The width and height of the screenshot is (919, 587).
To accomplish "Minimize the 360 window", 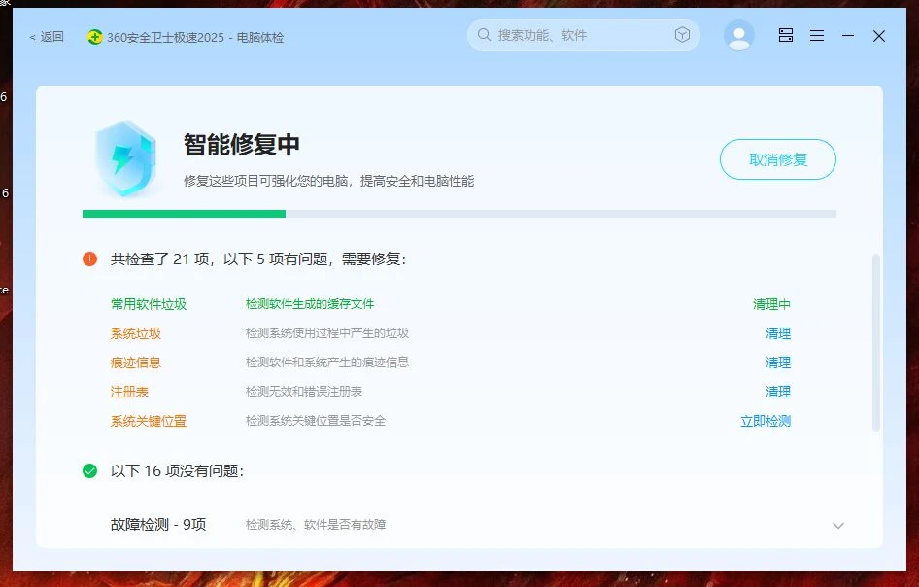I will 848,36.
